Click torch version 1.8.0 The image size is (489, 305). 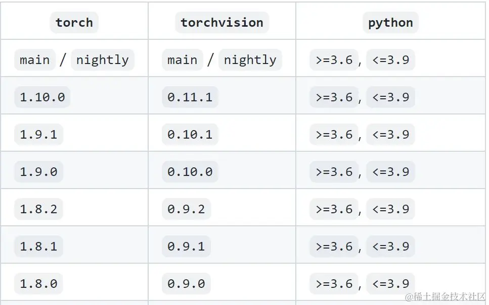[x=38, y=283]
